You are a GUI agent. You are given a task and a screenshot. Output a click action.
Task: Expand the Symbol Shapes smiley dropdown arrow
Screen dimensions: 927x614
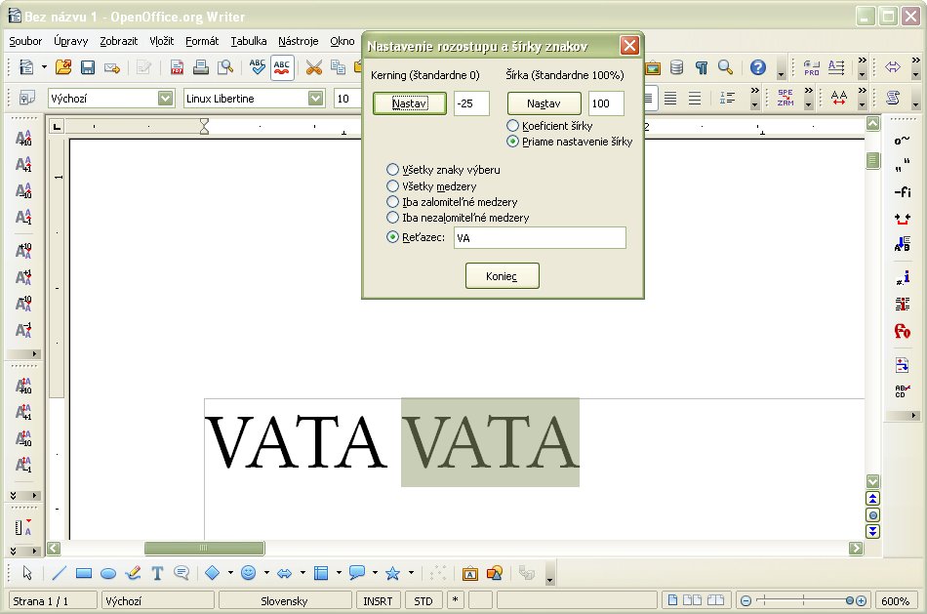coord(266,573)
